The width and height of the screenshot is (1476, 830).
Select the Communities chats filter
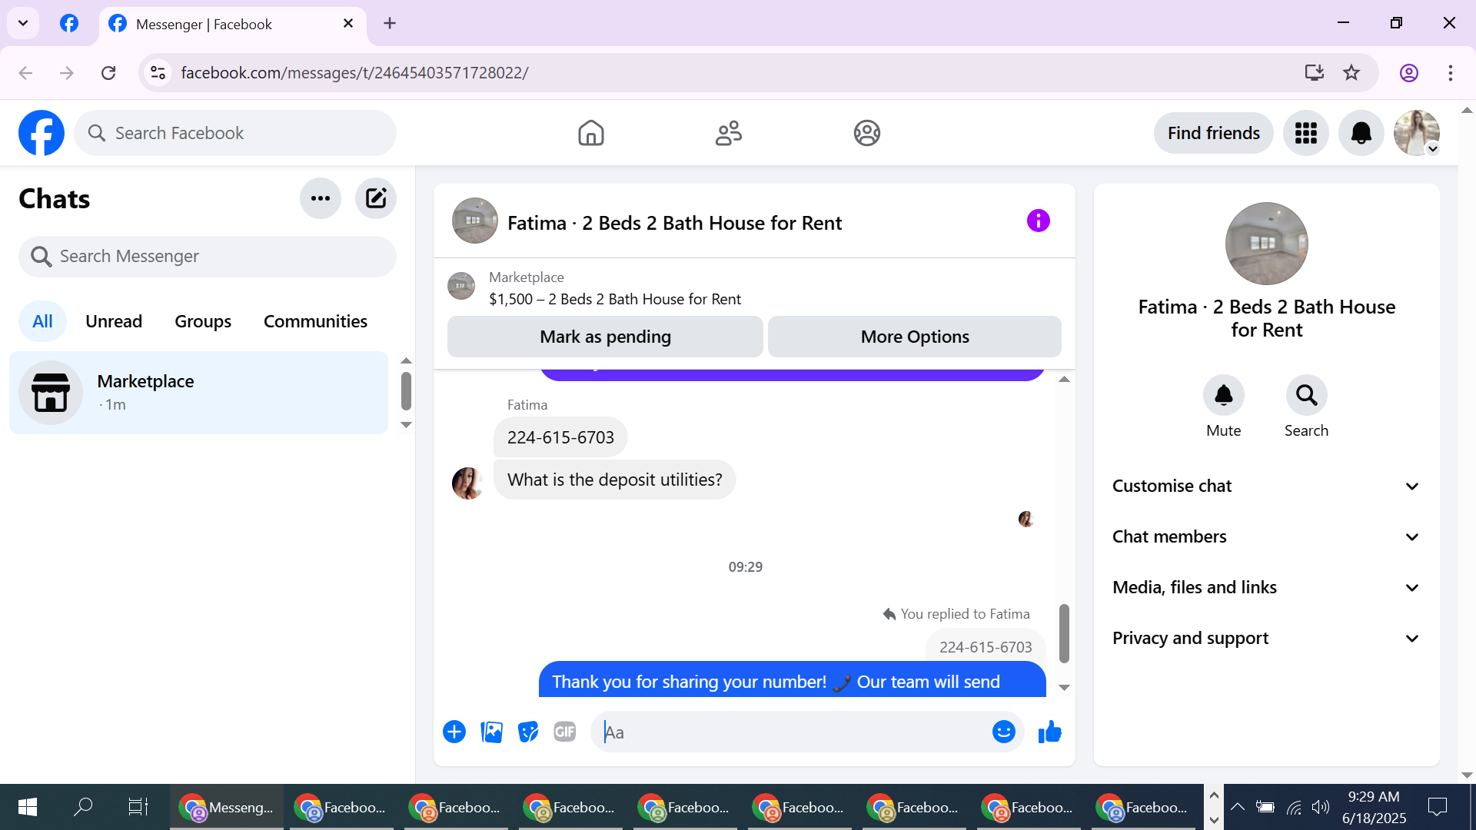[x=315, y=321]
